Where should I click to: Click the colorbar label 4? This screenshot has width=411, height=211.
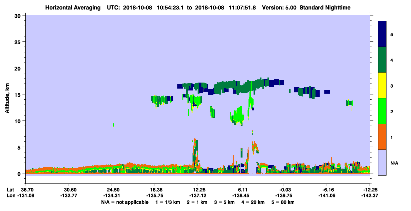pos(392,60)
